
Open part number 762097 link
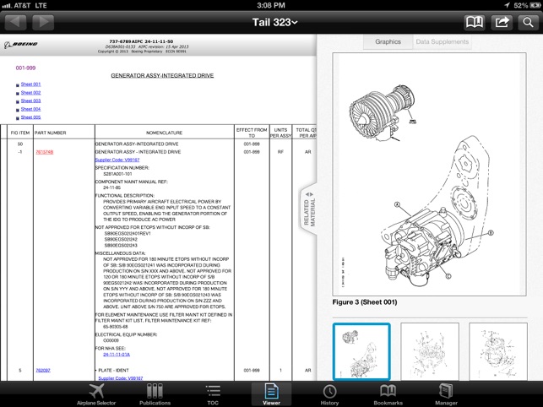point(43,371)
